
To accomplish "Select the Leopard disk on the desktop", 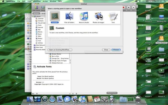I will pyautogui.click(x=161, y=7).
